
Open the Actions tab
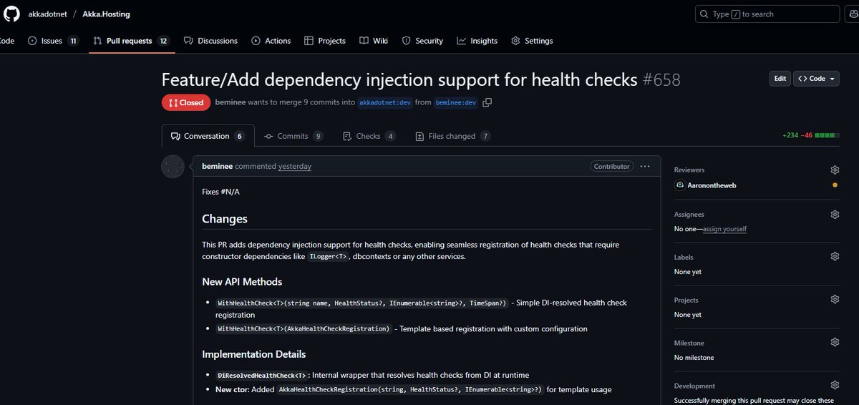[x=271, y=41]
